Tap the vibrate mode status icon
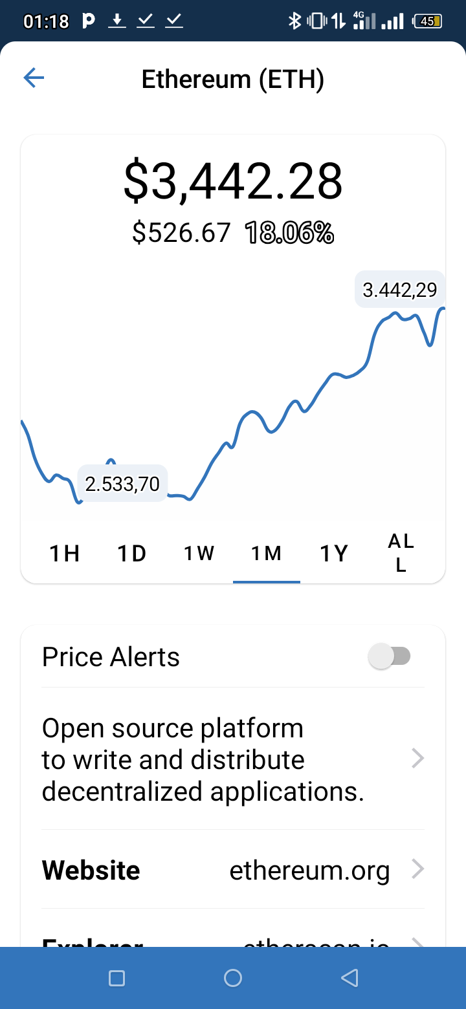Viewport: 466px width, 1009px height. pos(317,21)
